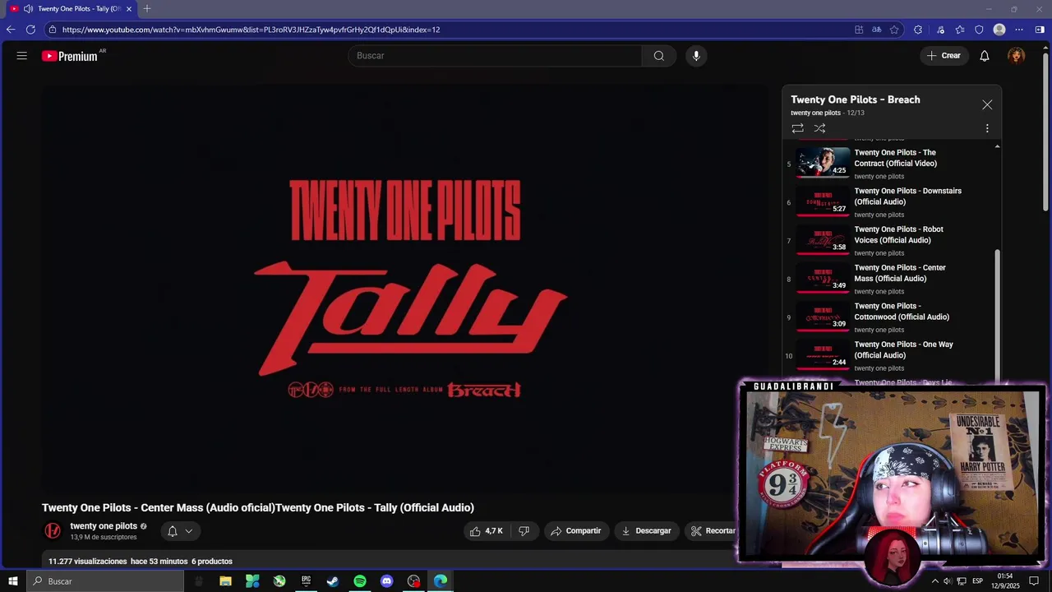Open a new browser tab
Image resolution: width=1052 pixels, height=592 pixels.
click(147, 9)
